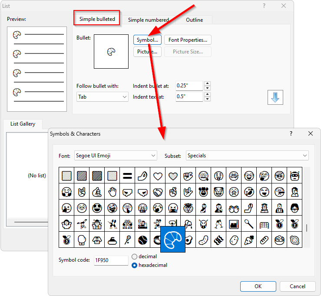Screen dimensions: 321x296
Task: Increase the Indent bullet at value
Action: tap(207, 83)
